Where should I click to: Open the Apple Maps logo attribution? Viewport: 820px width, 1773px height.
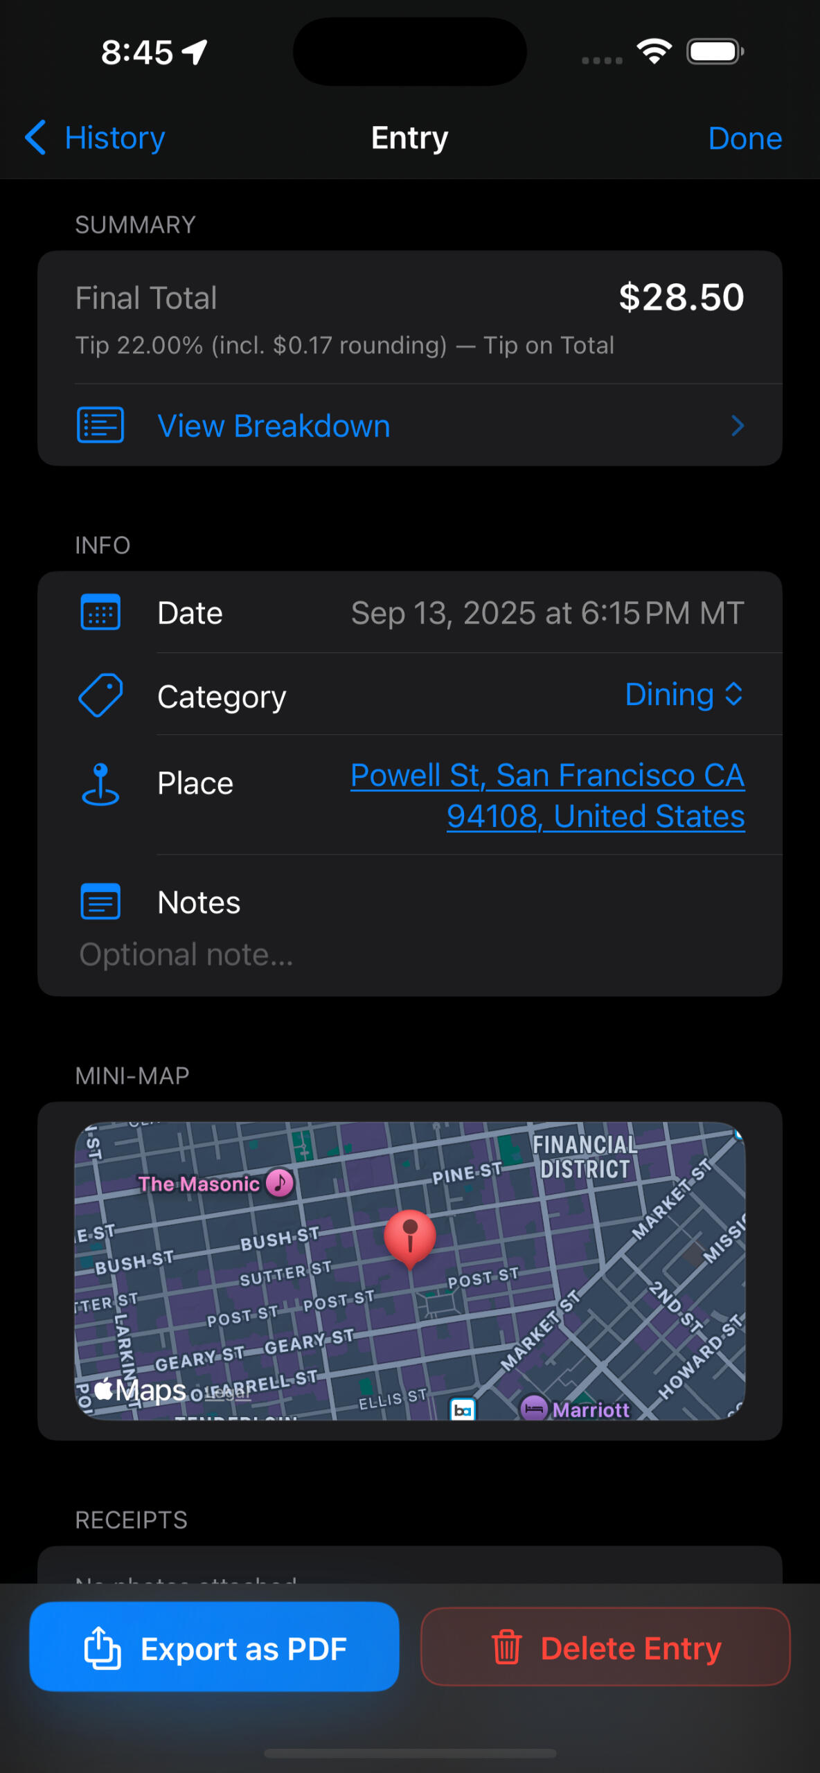click(140, 1389)
